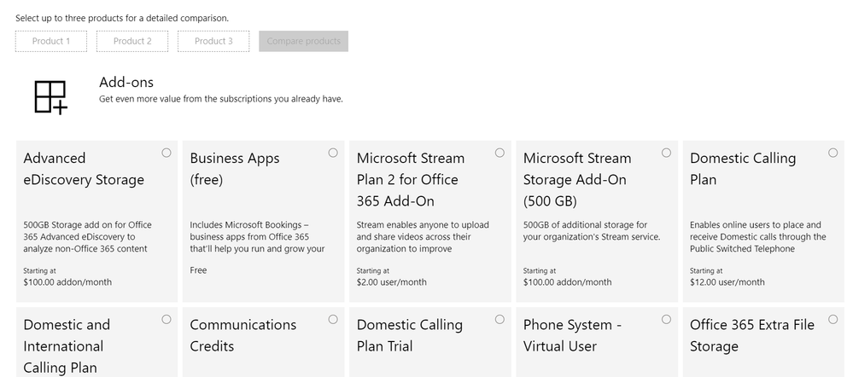Open Domestic Calling Plan Trial title
This screenshot has height=377, width=853.
tap(410, 335)
